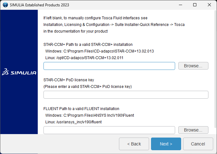Image resolution: width=217 pixels, height=154 pixels.
Task: Minimize the installer window
Action: coord(181,5)
